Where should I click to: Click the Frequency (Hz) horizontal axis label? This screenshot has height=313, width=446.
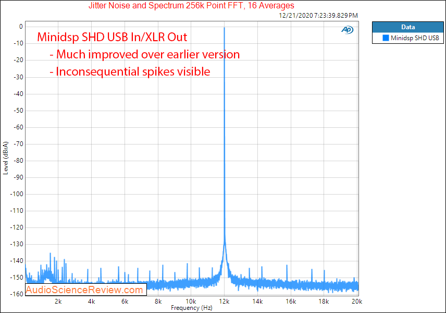[x=191, y=308]
